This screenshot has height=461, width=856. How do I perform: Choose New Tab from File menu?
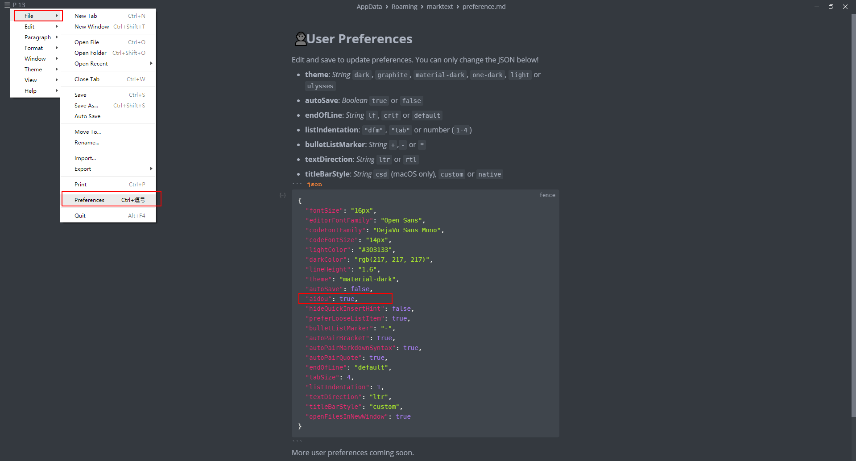[x=108, y=16]
